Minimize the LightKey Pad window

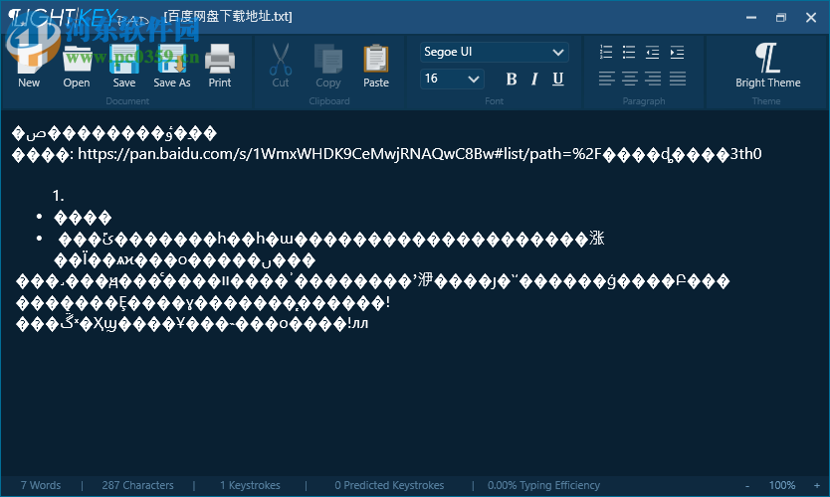pyautogui.click(x=751, y=18)
